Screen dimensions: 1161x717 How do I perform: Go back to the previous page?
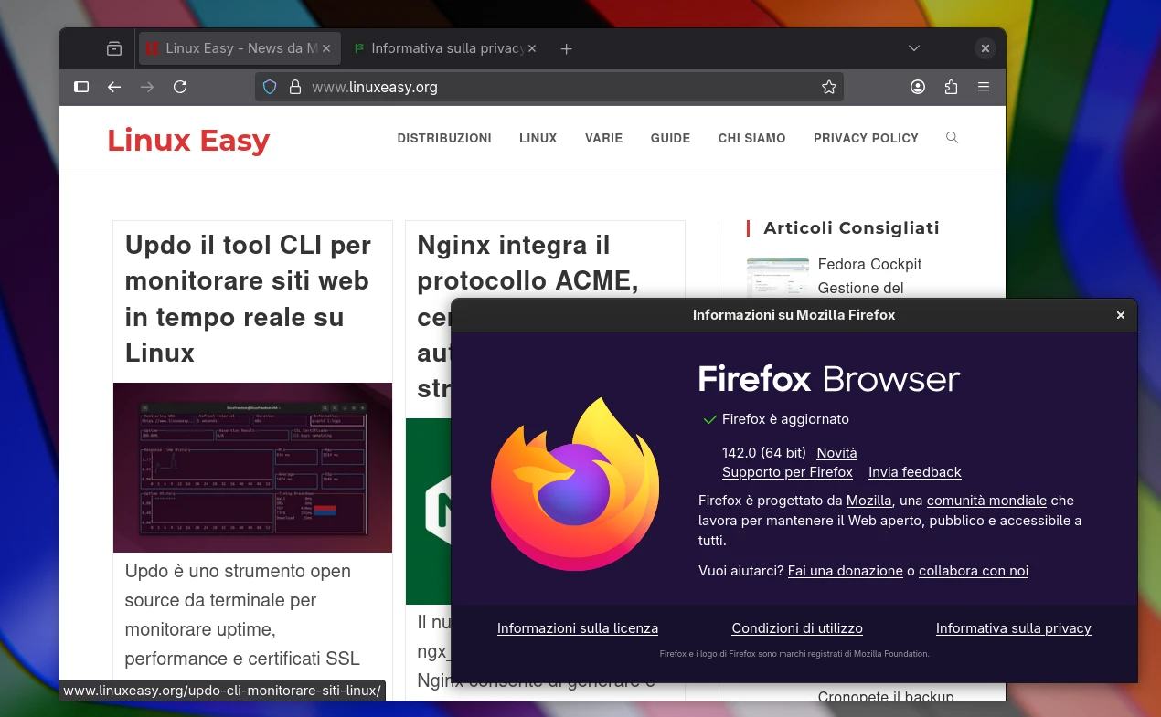114,87
